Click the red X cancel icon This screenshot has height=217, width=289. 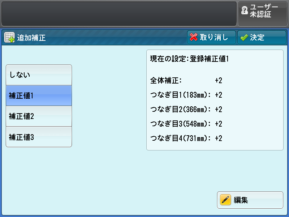(x=194, y=38)
